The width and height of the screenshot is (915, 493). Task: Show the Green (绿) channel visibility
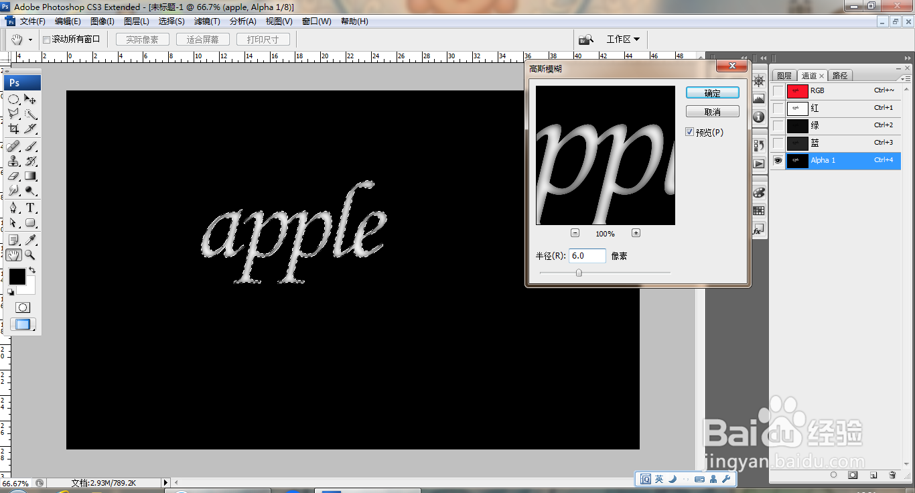pos(778,125)
